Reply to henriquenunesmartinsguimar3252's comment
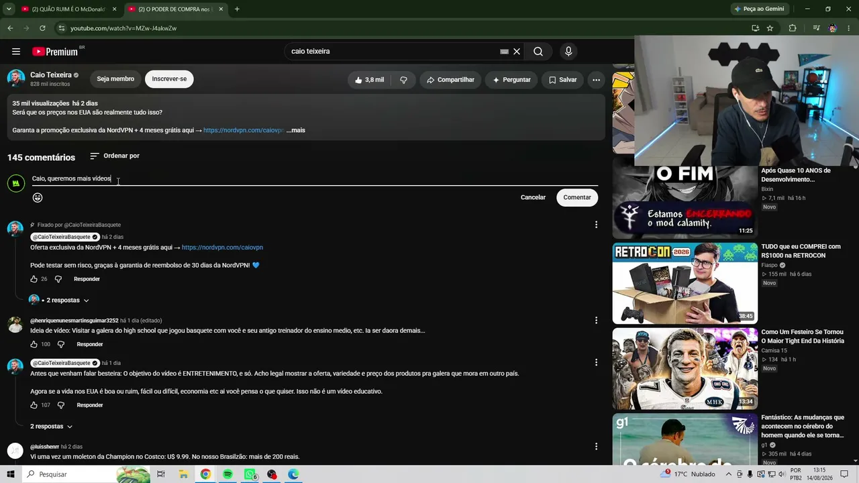The width and height of the screenshot is (859, 483). (x=90, y=344)
